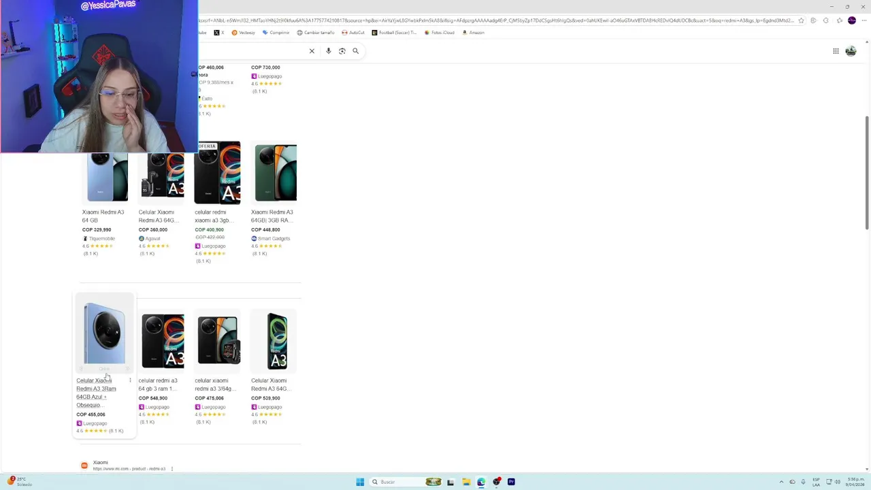Image resolution: width=871 pixels, height=490 pixels.
Task: Open options dots beside mi.com result URL
Action: click(x=171, y=469)
